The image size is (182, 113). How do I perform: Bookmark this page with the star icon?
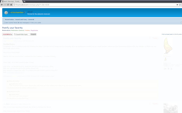click(180, 5)
